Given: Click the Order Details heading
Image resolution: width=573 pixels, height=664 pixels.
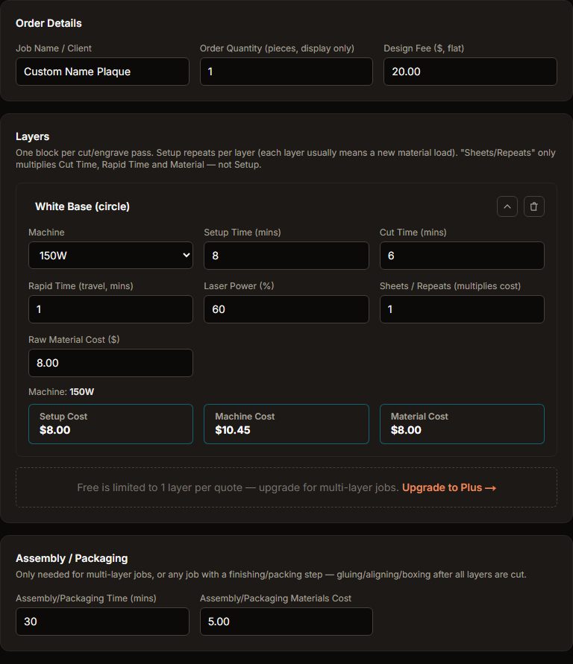Looking at the screenshot, I should (x=48, y=23).
